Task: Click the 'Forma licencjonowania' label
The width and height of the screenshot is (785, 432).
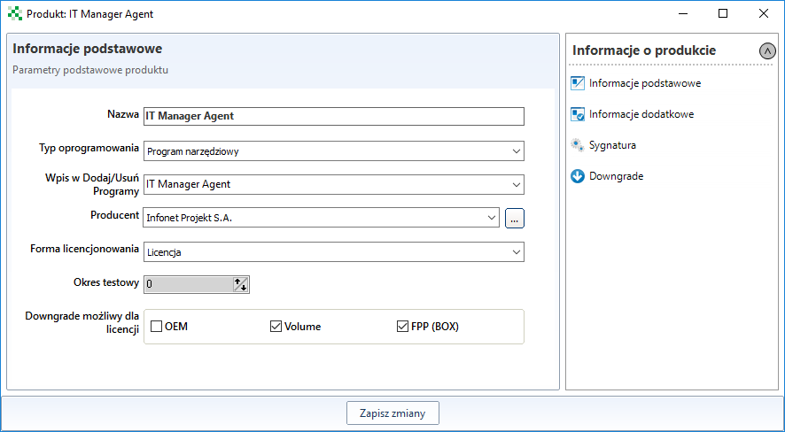Action: point(84,249)
